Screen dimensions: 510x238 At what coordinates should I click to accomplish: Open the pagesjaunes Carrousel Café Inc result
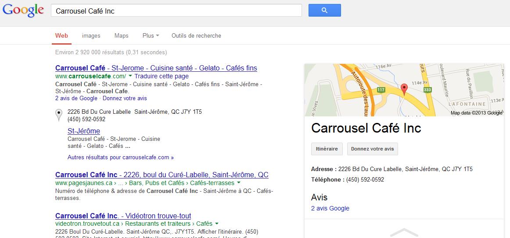coord(162,175)
